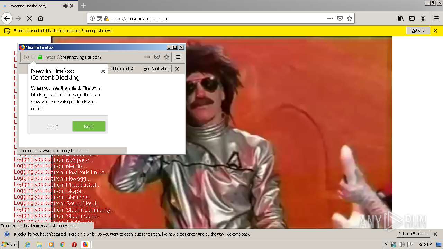The height and width of the screenshot is (249, 443).
Task: Click the question mark info icon
Action: pyautogui.click(x=7, y=234)
